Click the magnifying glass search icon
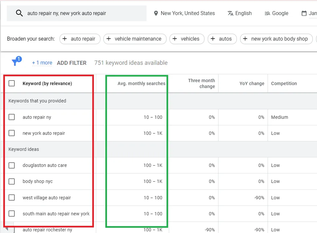 [19, 13]
